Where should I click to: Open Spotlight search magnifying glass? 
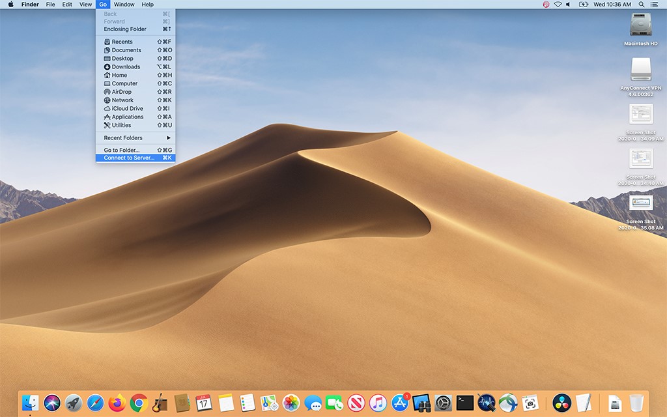click(642, 5)
